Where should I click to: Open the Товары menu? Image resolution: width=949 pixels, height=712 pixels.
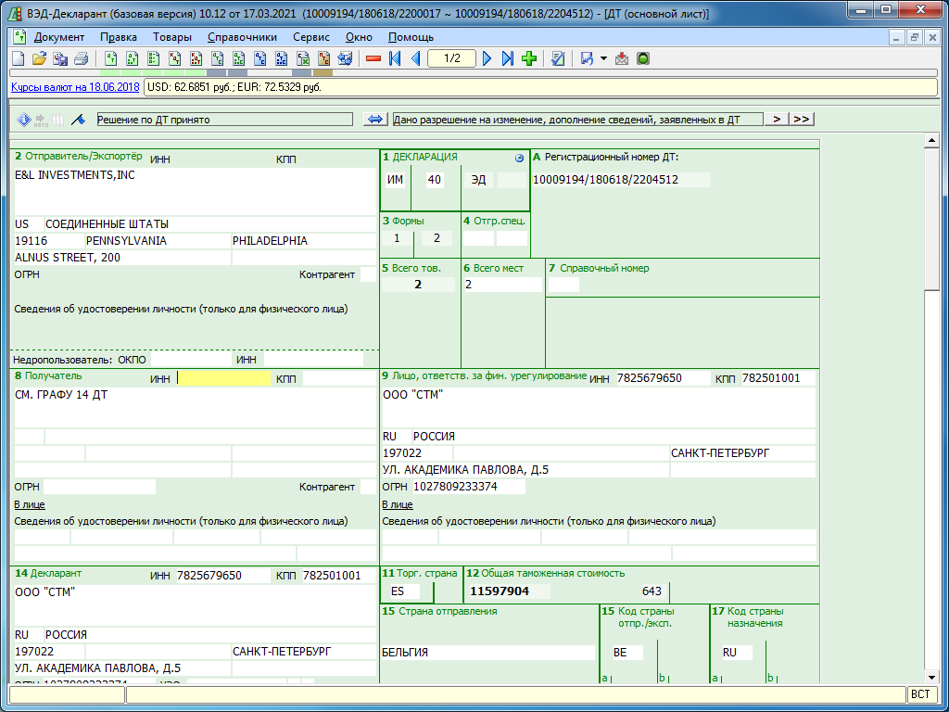tap(171, 37)
